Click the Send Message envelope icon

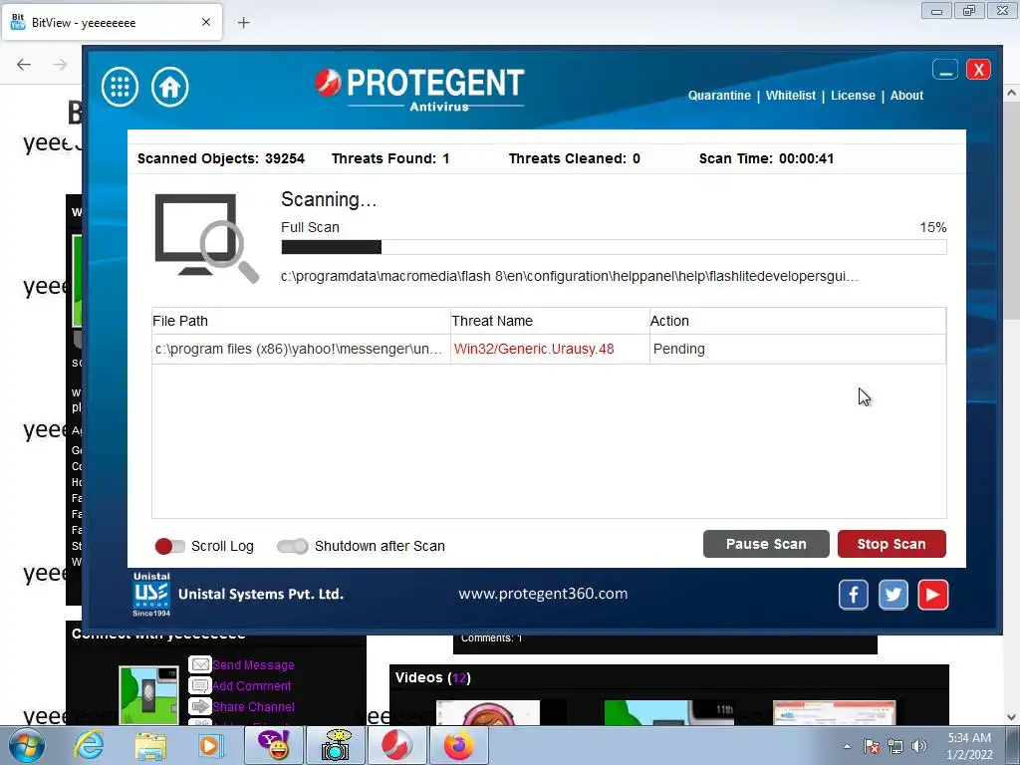click(199, 664)
